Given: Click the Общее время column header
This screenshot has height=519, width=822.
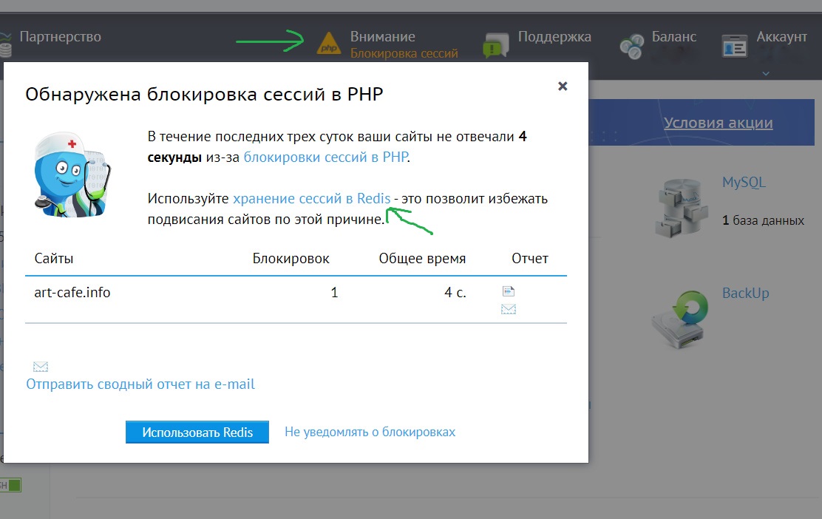Looking at the screenshot, I should pos(422,259).
